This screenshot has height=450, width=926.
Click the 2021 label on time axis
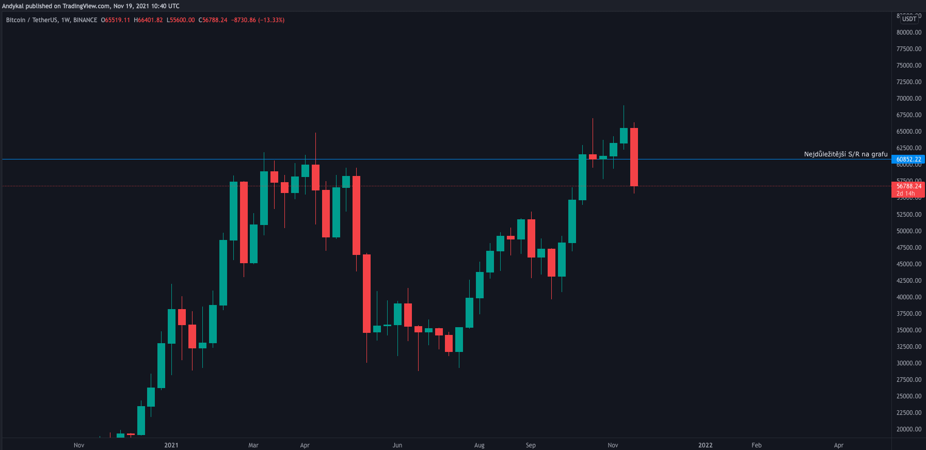click(171, 445)
